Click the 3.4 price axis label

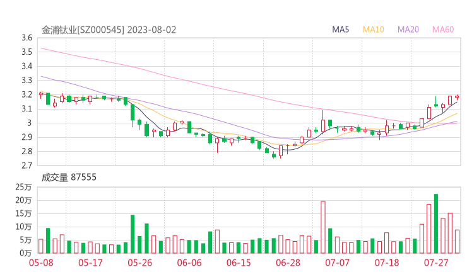point(27,66)
